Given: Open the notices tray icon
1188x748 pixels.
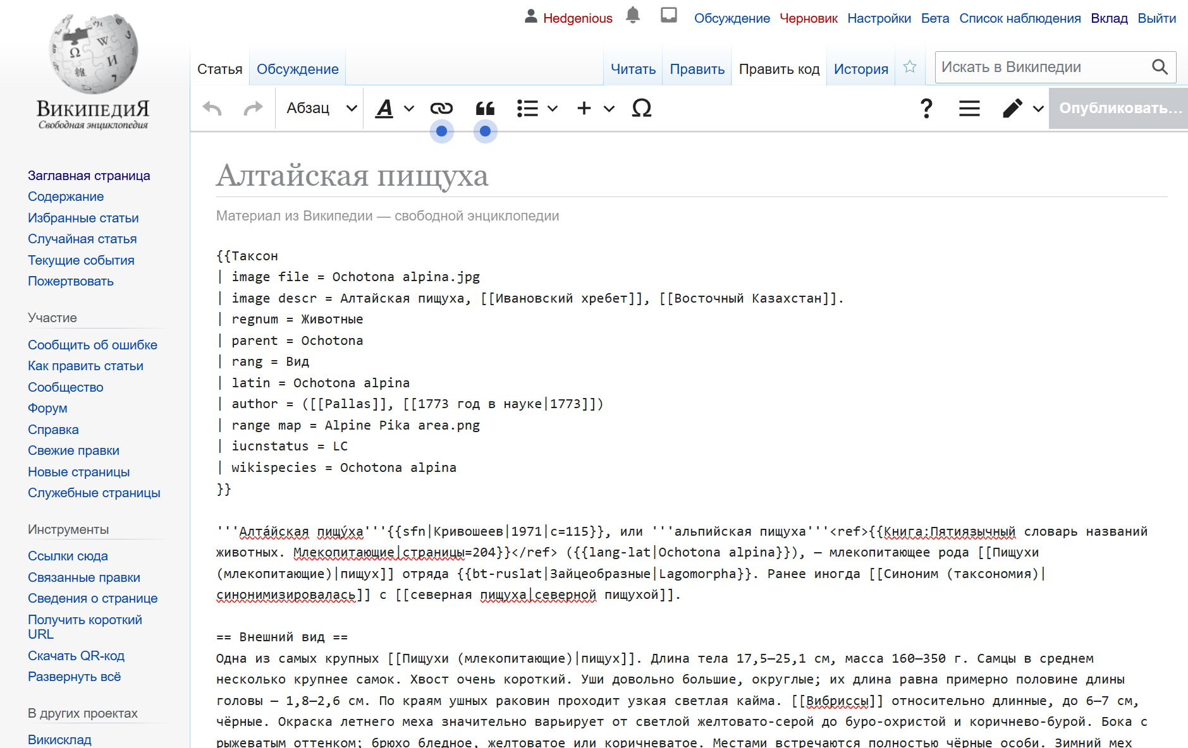Looking at the screenshot, I should point(668,16).
